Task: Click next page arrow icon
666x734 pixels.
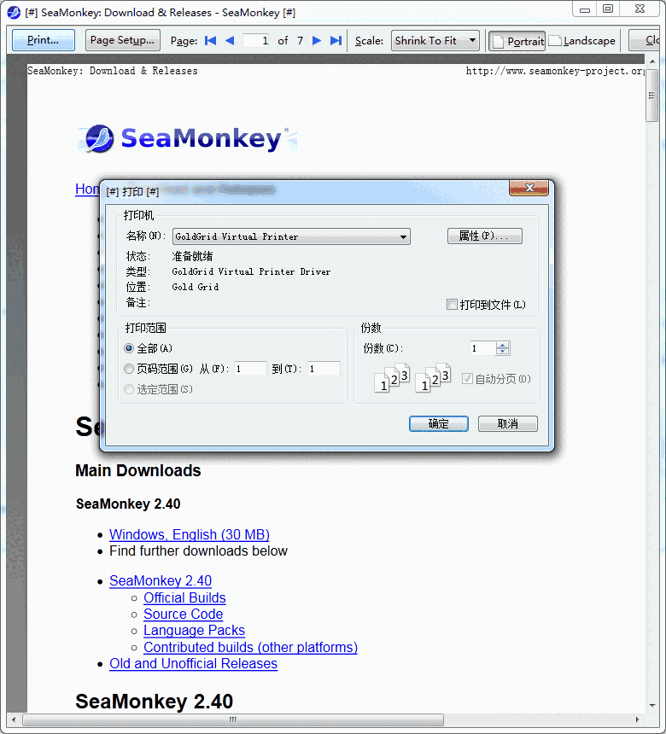Action: click(317, 40)
